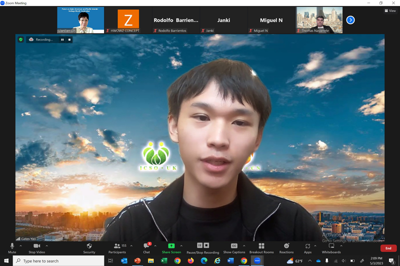Stop Video camera

(36, 248)
